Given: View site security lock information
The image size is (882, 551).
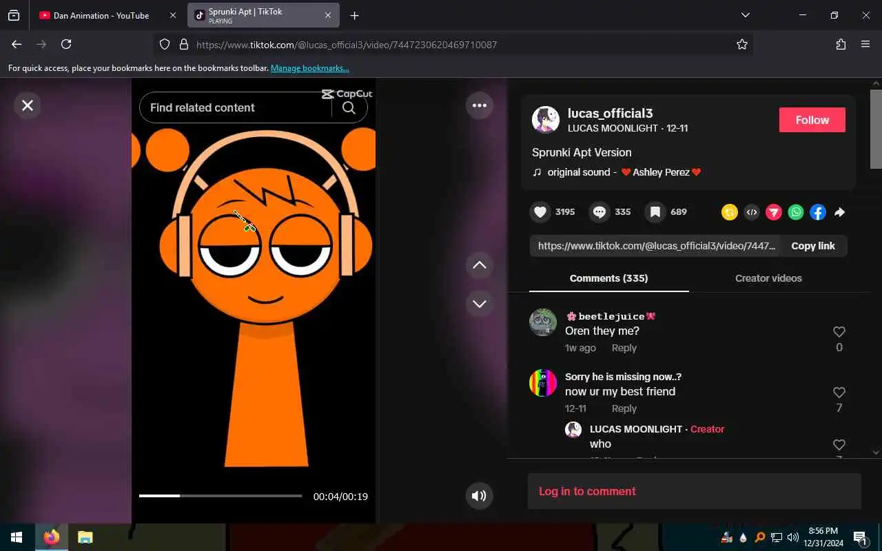Looking at the screenshot, I should [x=183, y=44].
